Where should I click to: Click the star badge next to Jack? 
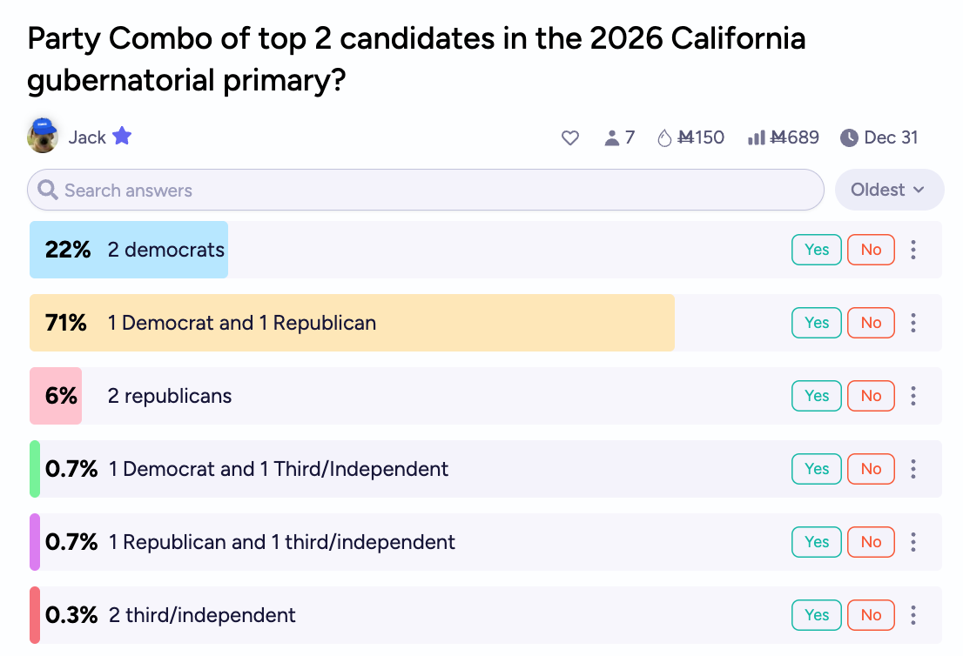click(x=122, y=137)
